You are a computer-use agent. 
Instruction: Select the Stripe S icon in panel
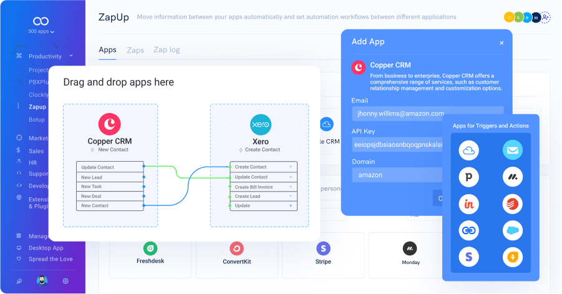pos(469,257)
